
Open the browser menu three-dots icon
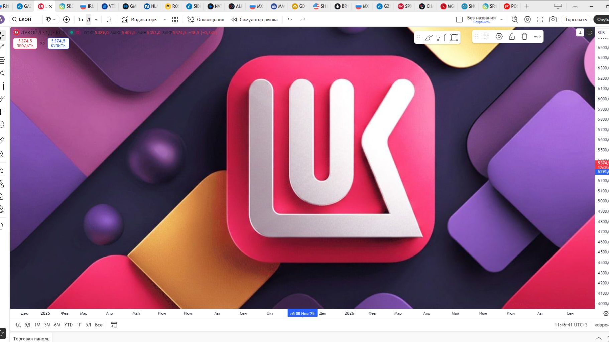(x=575, y=6)
